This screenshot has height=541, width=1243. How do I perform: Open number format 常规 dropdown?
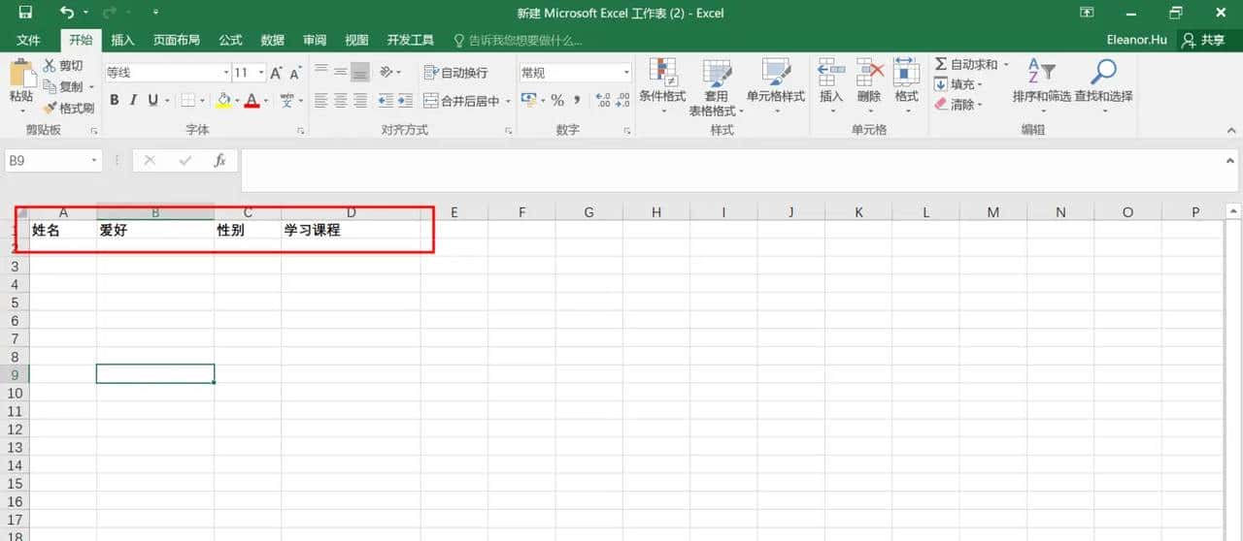click(626, 73)
